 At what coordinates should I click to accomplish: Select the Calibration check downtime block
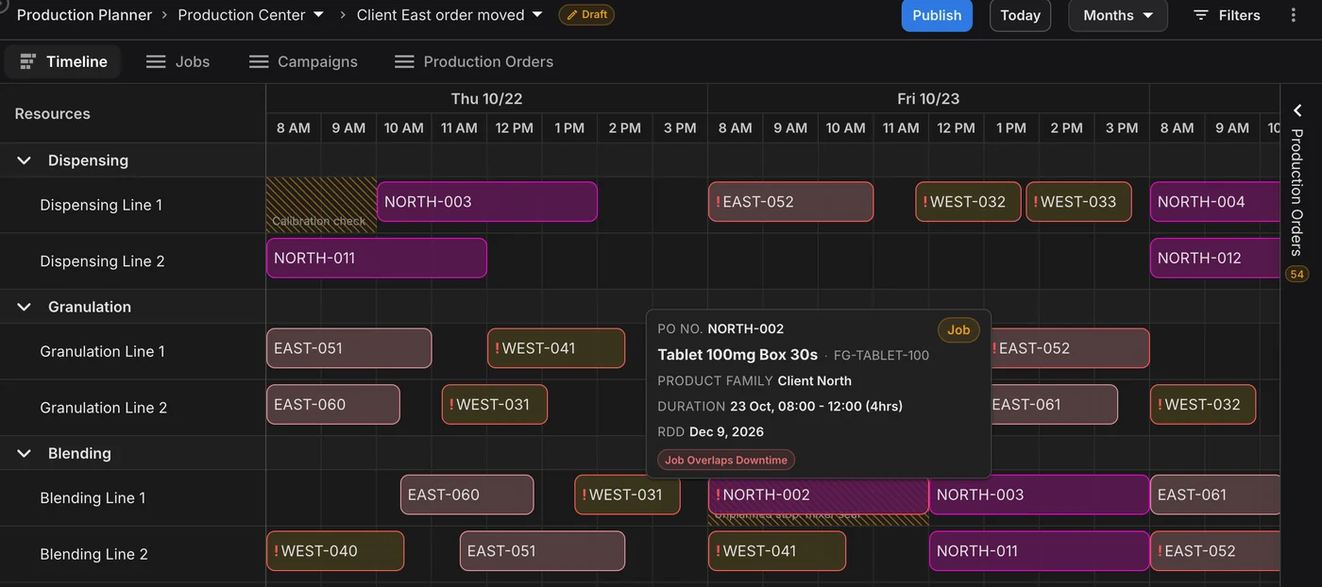pos(321,205)
